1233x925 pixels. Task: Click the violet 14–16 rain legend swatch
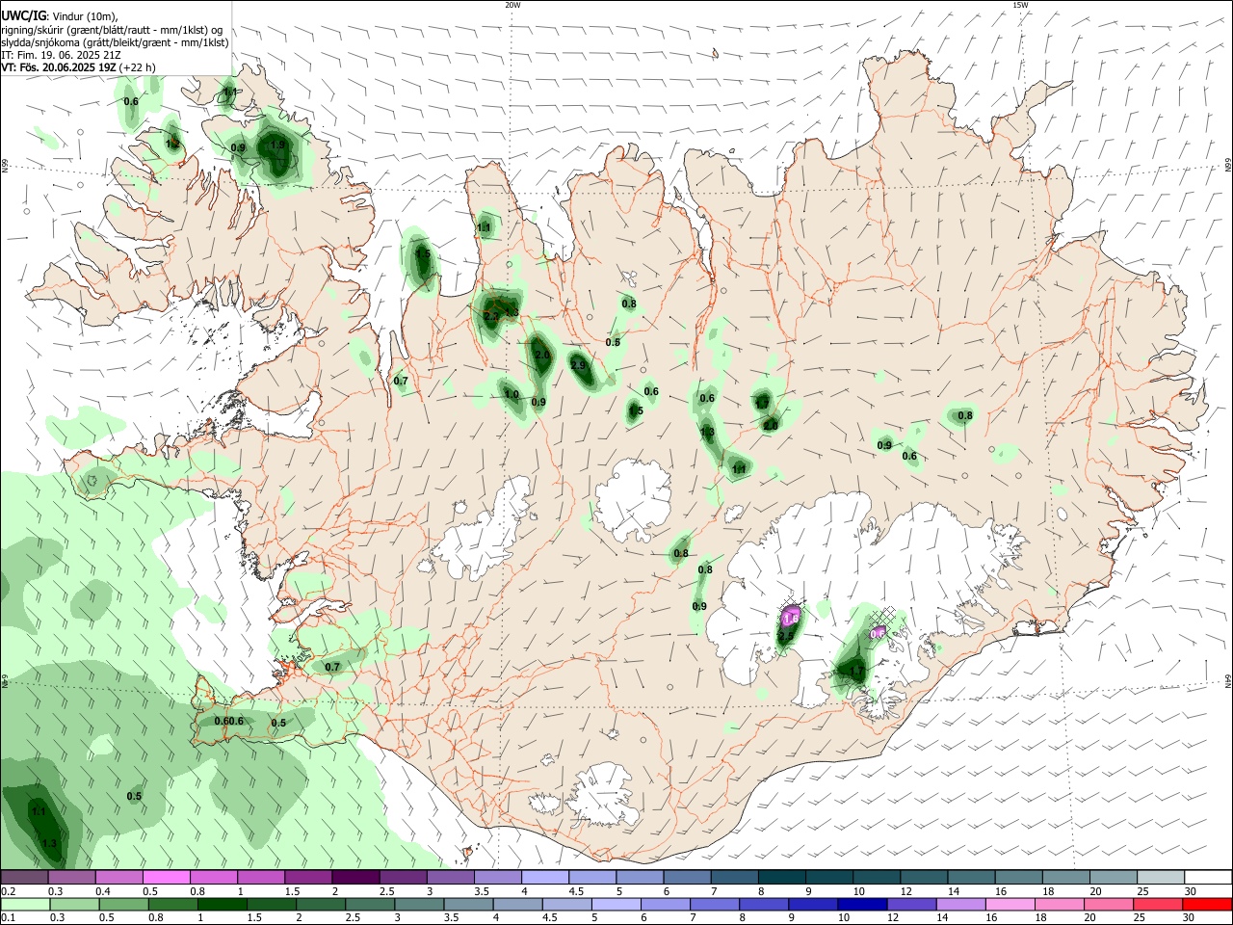pos(962,905)
